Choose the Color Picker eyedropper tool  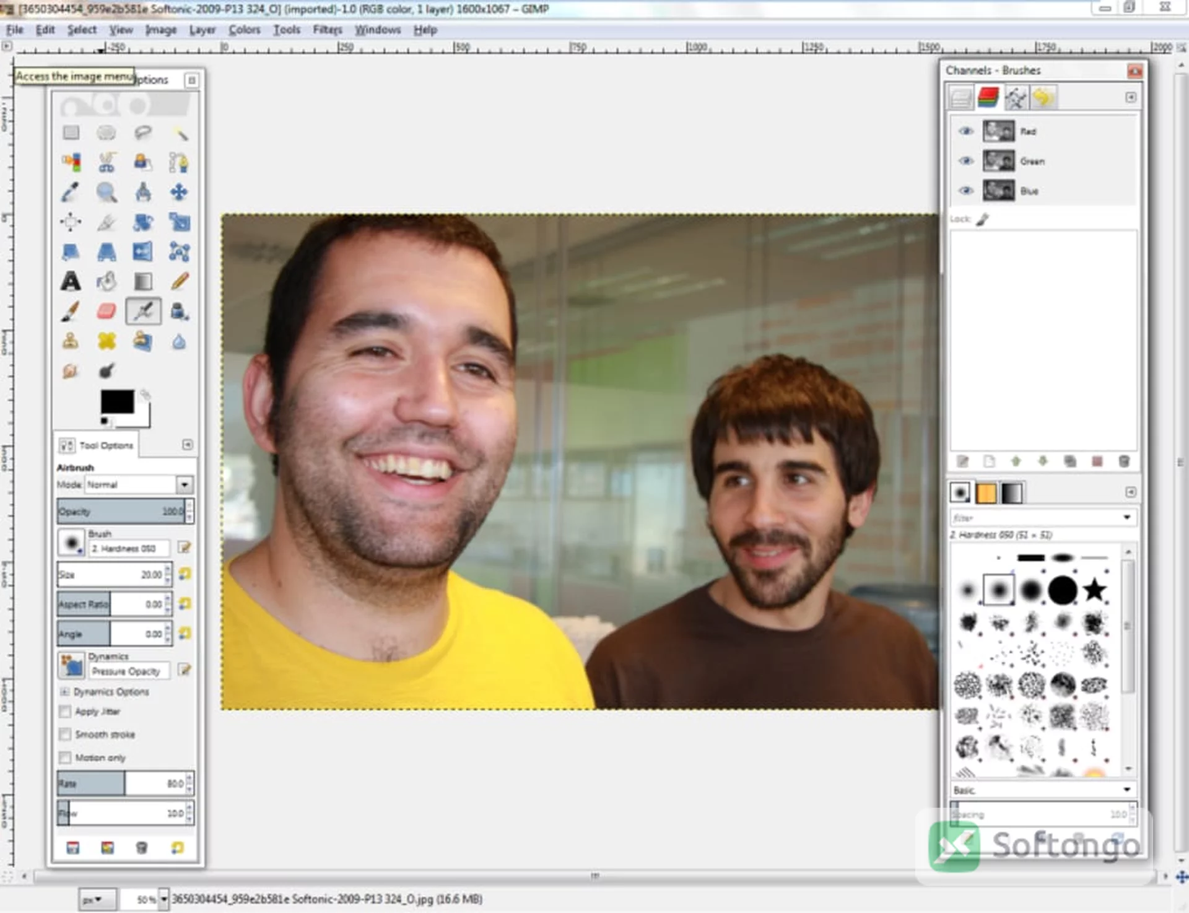click(x=71, y=193)
